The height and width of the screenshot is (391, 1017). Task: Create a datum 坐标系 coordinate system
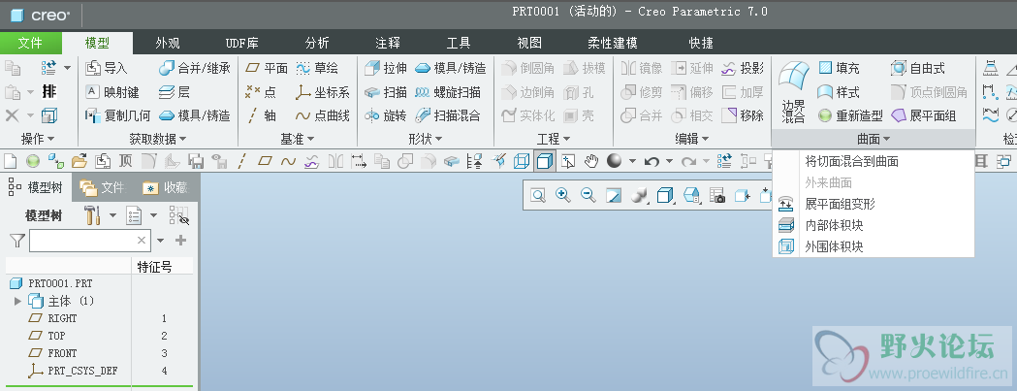coord(322,92)
